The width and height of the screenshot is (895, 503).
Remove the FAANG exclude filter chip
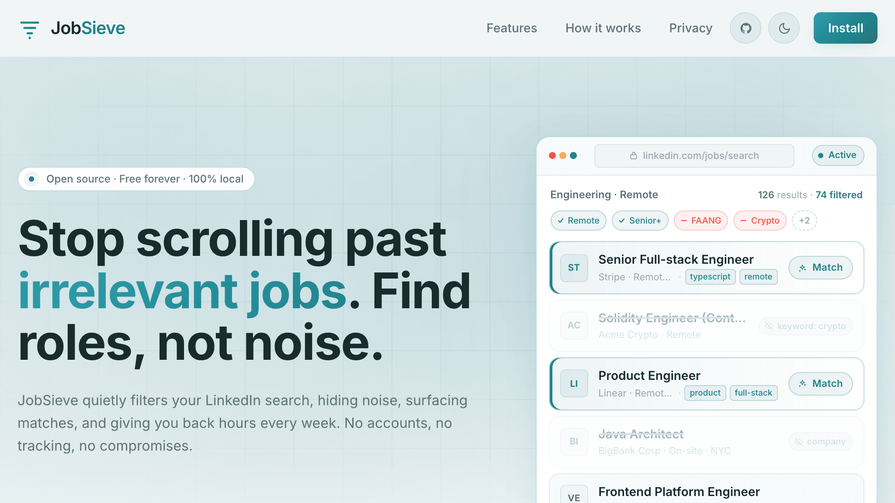[701, 220]
